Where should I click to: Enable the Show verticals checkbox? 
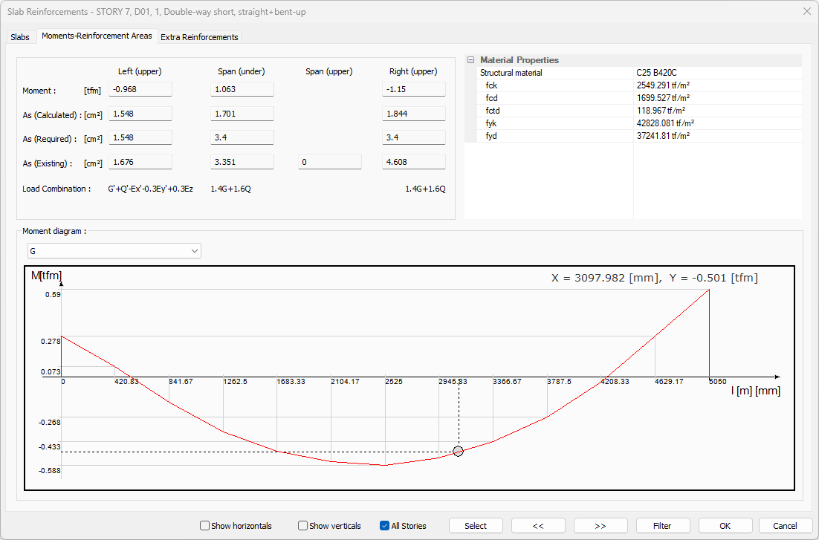303,526
